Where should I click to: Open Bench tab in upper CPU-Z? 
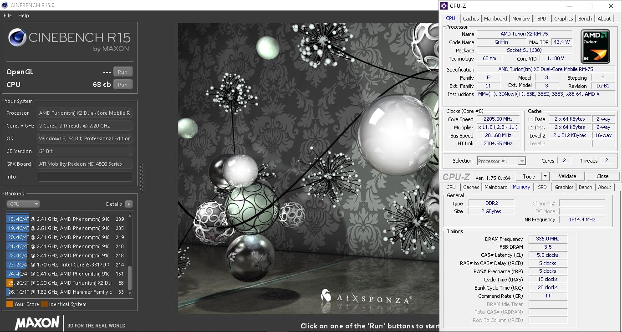click(585, 19)
